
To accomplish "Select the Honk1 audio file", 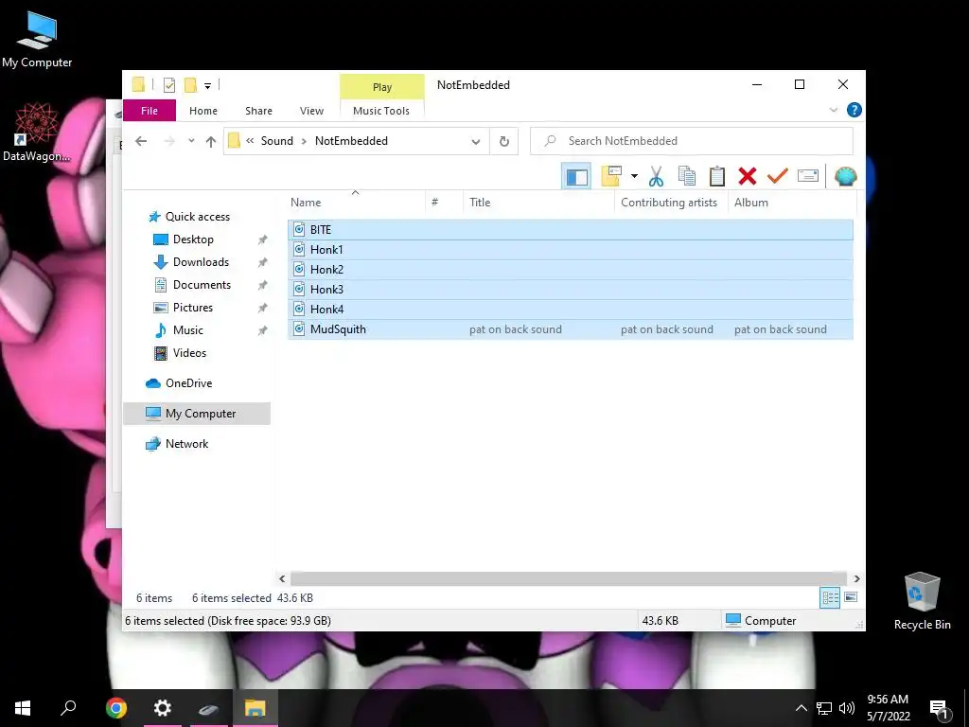I will click(570, 250).
